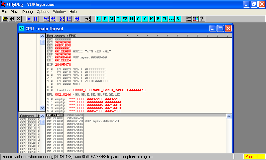Click the Access violation status bar message
Viewport: 266px width, 160px height.
[x=77, y=157]
